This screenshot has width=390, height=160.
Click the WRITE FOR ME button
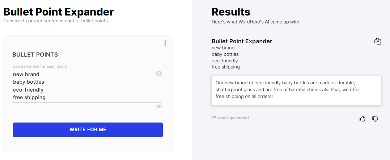click(88, 130)
